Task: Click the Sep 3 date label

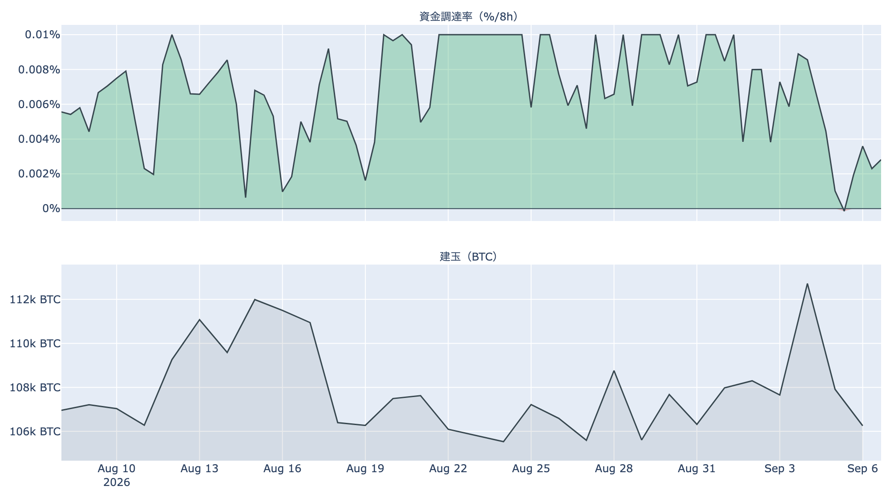Action: coord(780,469)
